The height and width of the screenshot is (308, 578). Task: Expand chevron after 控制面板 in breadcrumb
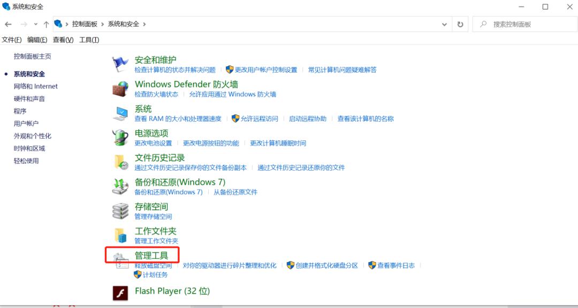[103, 25]
